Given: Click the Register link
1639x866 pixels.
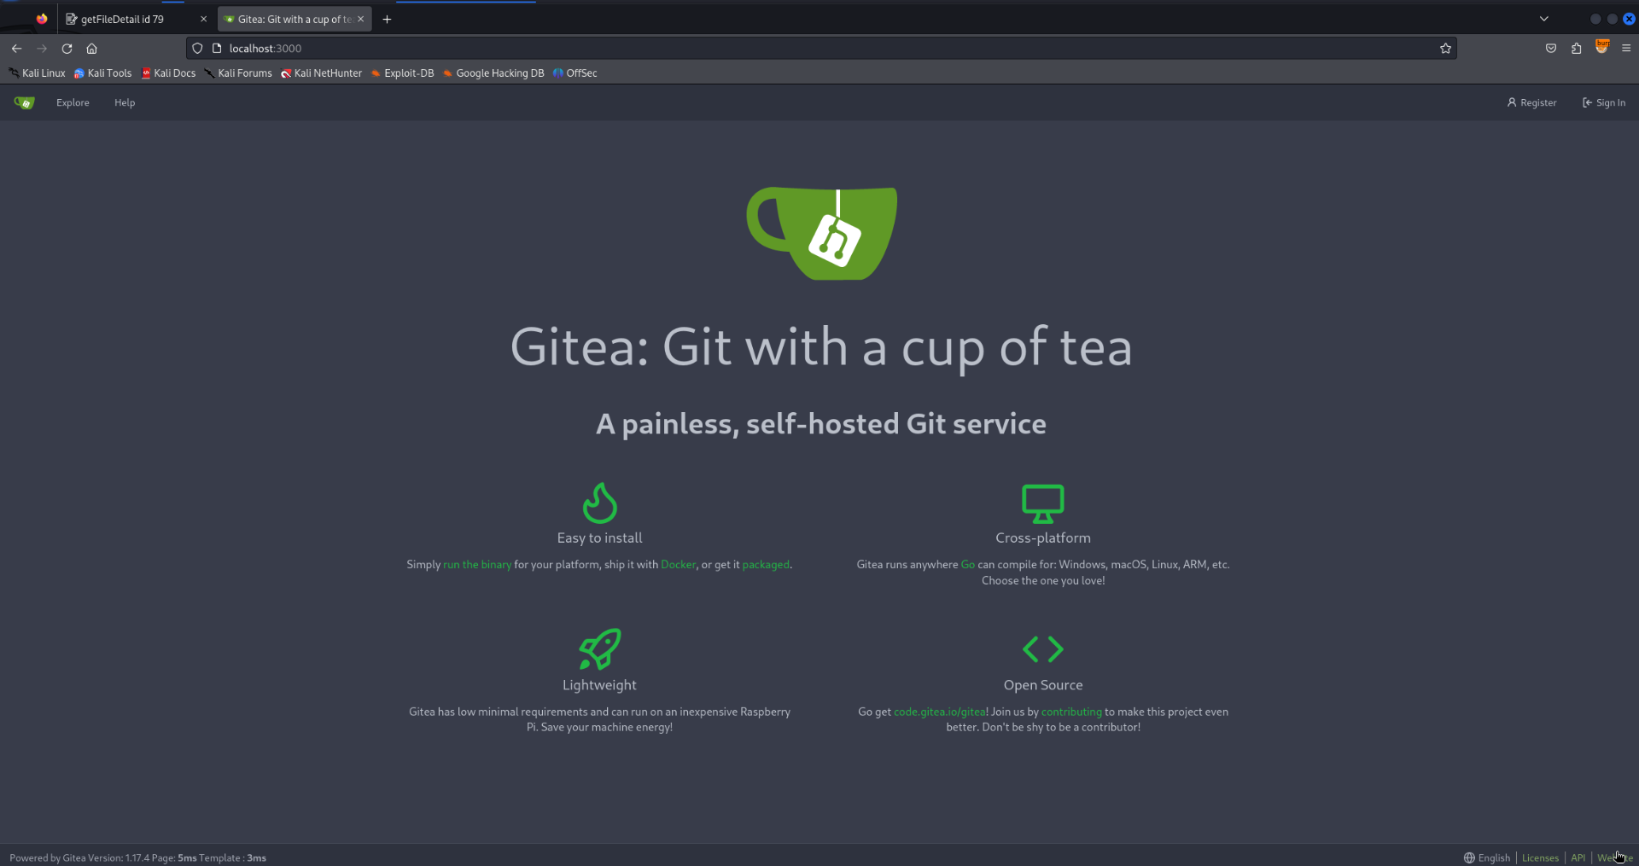Looking at the screenshot, I should pos(1531,102).
